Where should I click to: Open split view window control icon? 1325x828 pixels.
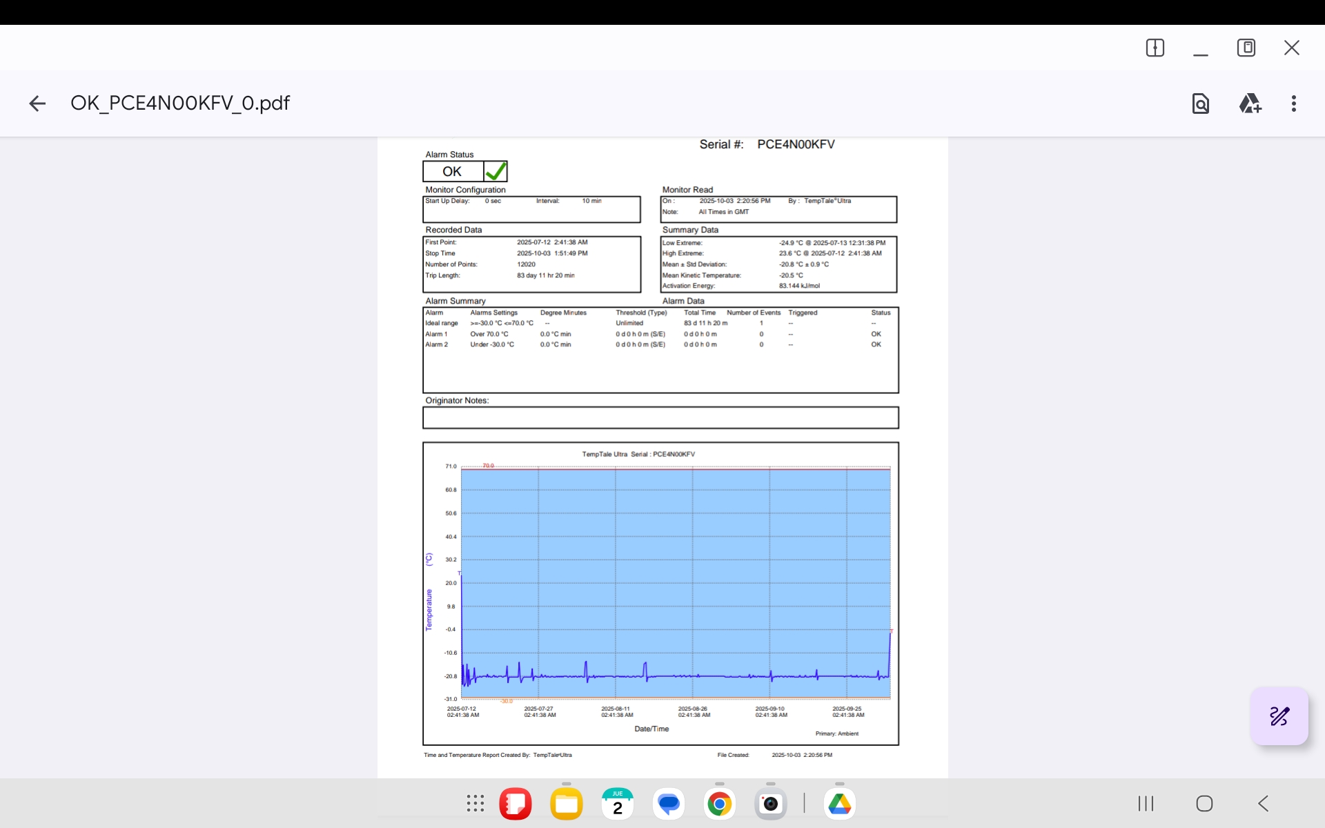tap(1155, 48)
